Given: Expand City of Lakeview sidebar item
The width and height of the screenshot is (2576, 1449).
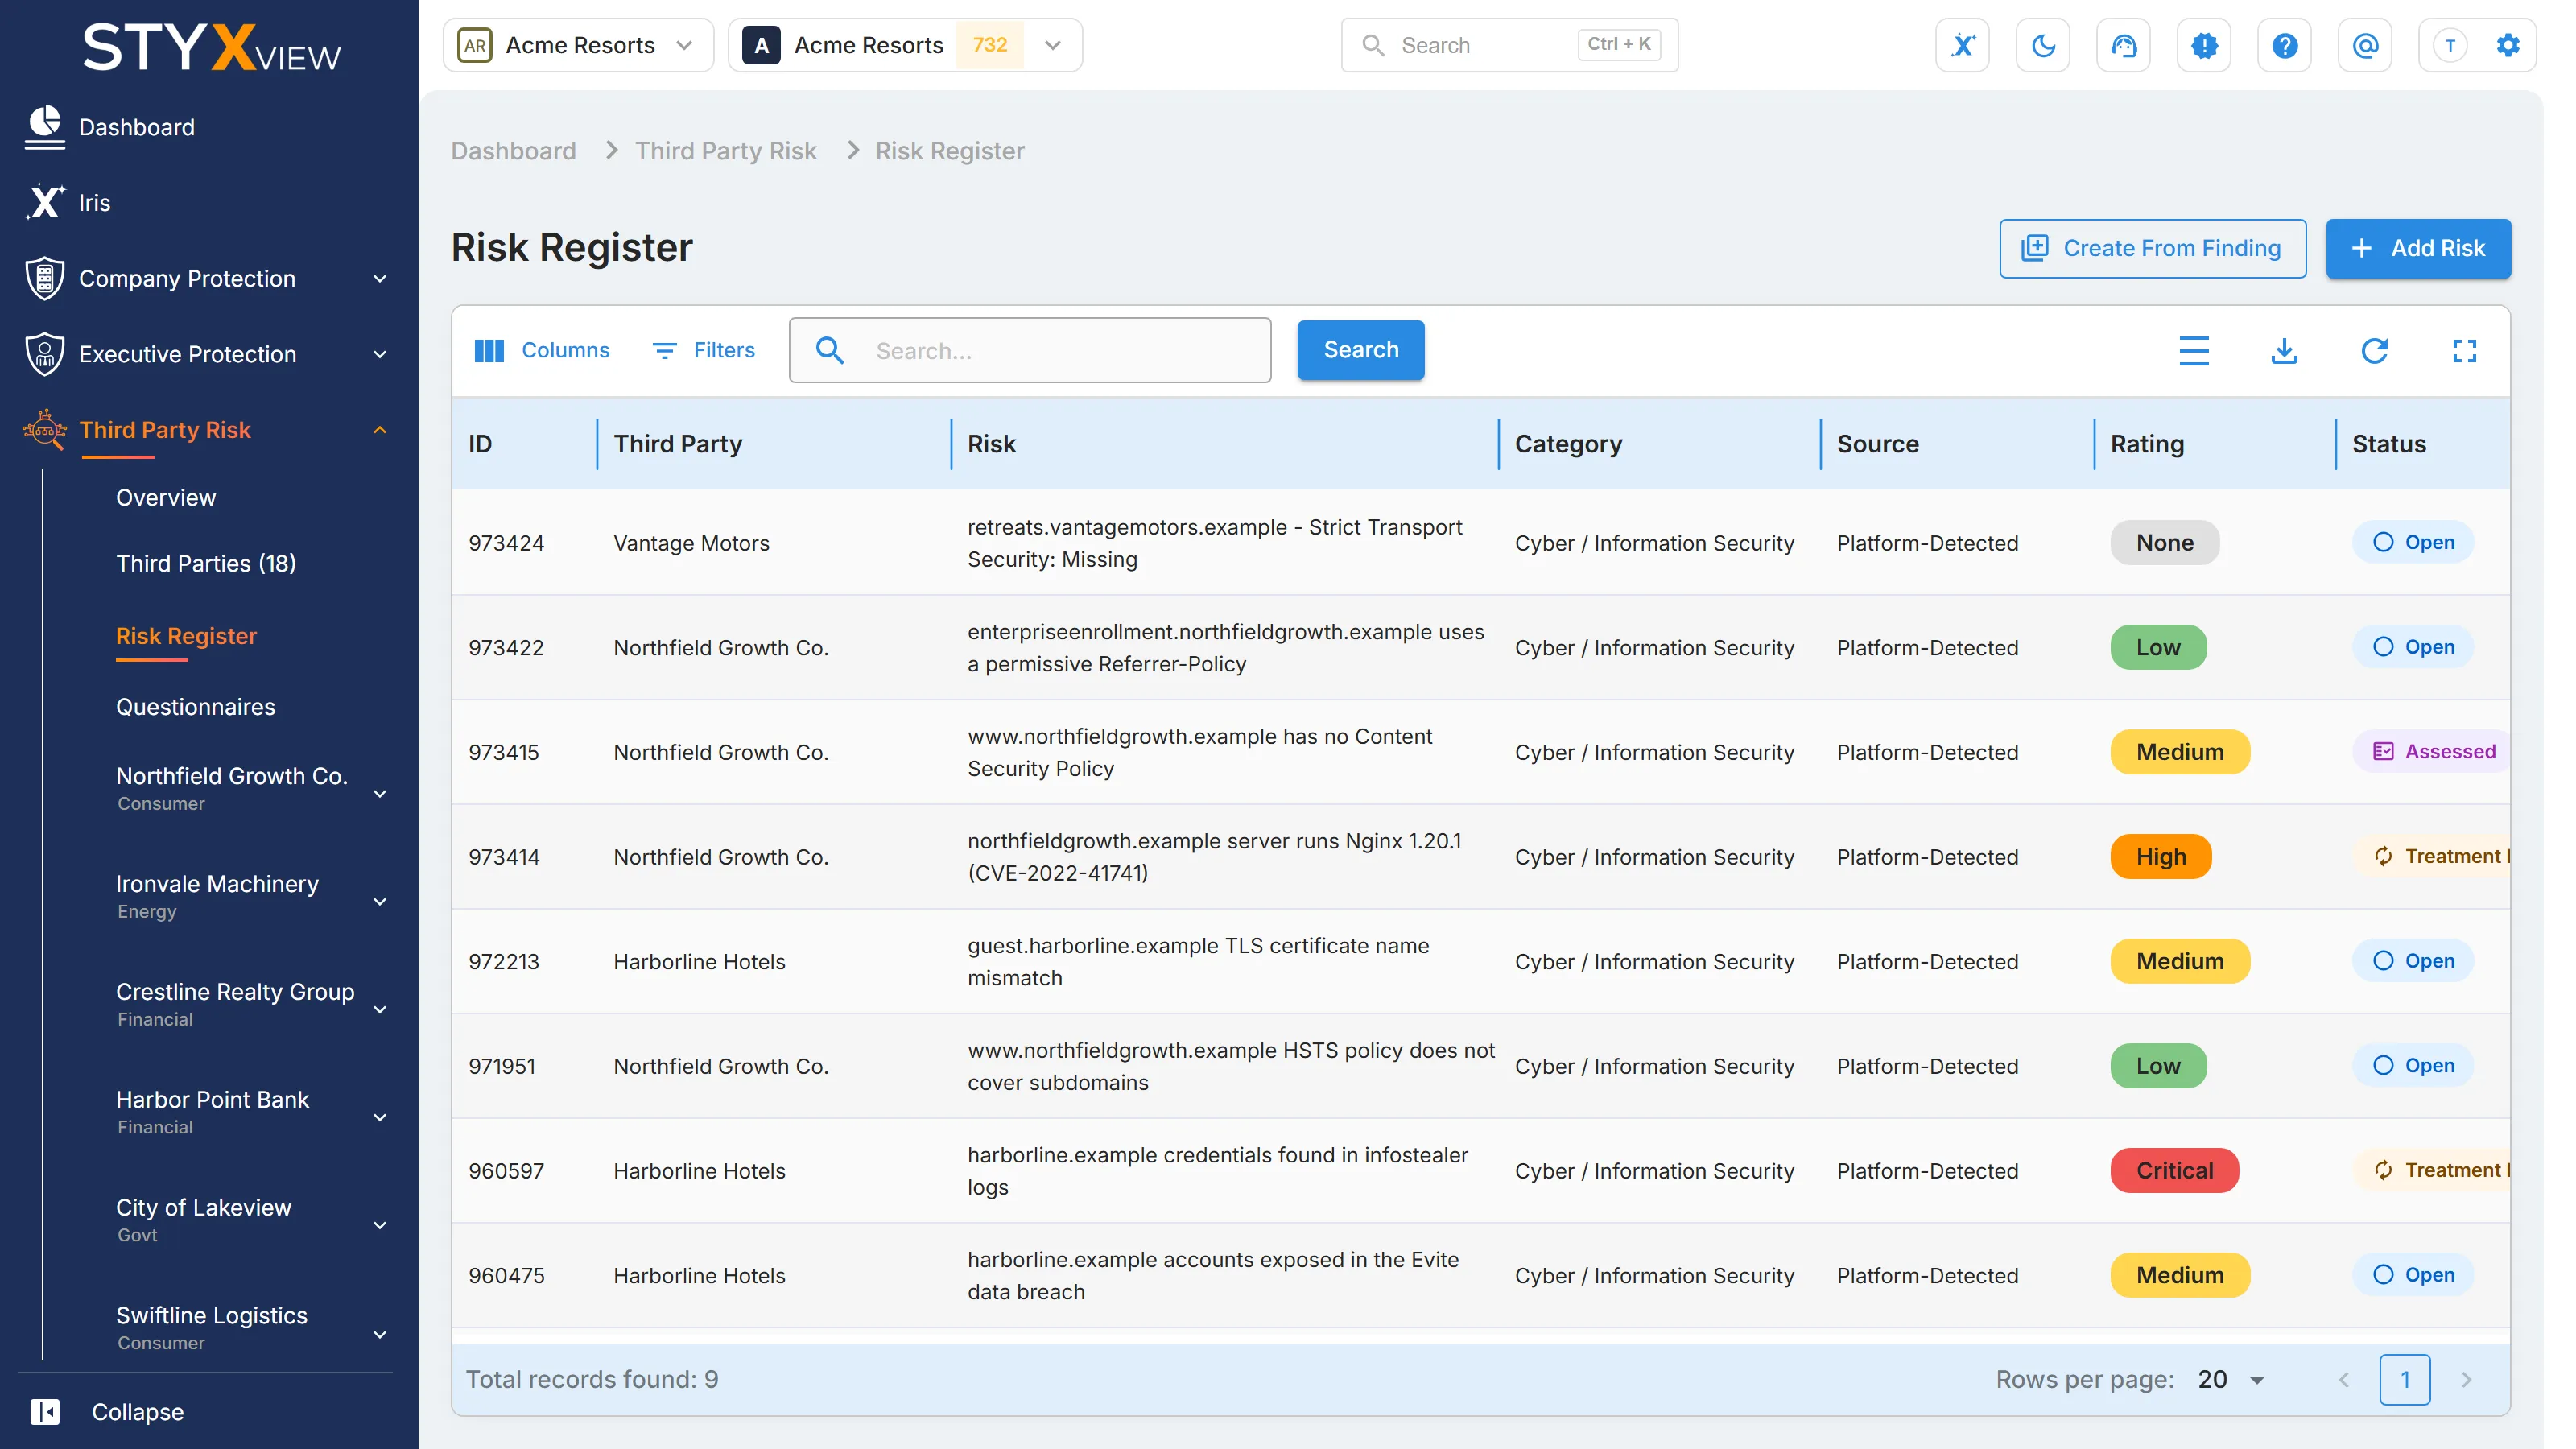Looking at the screenshot, I should pos(380,1225).
